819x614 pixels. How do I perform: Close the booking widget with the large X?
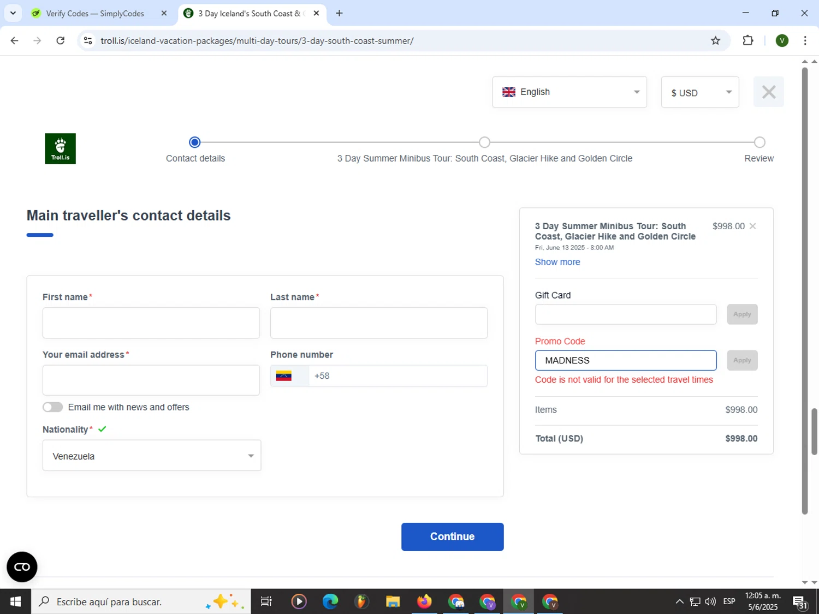pos(768,92)
